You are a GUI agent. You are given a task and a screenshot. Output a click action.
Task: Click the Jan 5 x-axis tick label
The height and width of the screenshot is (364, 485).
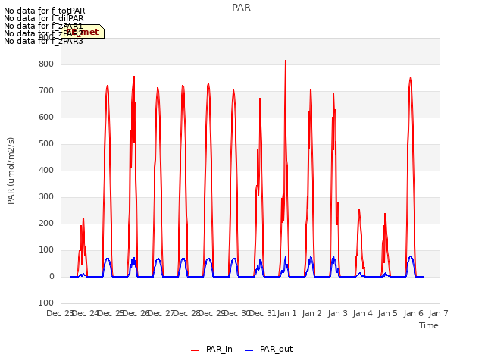pos(388,313)
